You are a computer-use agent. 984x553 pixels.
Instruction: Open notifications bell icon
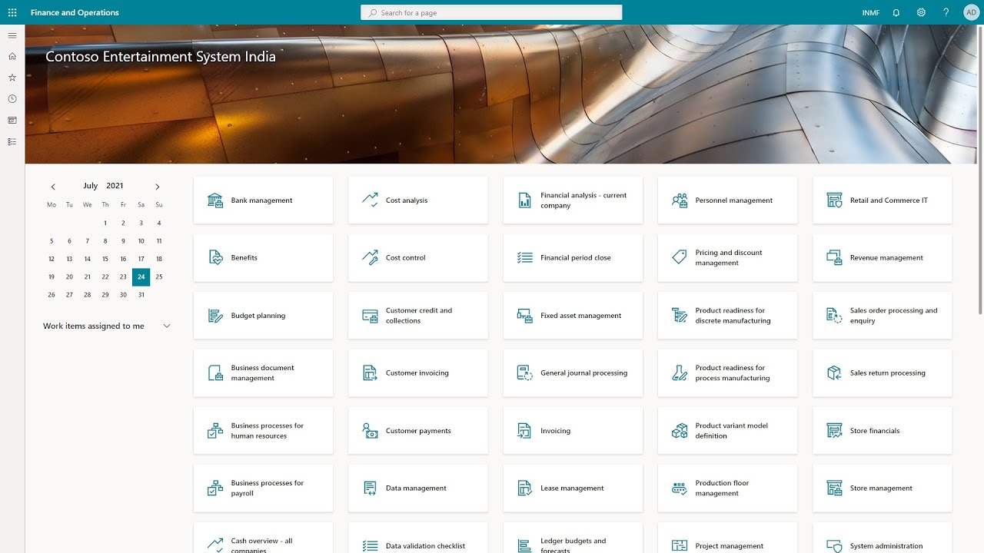pyautogui.click(x=896, y=12)
